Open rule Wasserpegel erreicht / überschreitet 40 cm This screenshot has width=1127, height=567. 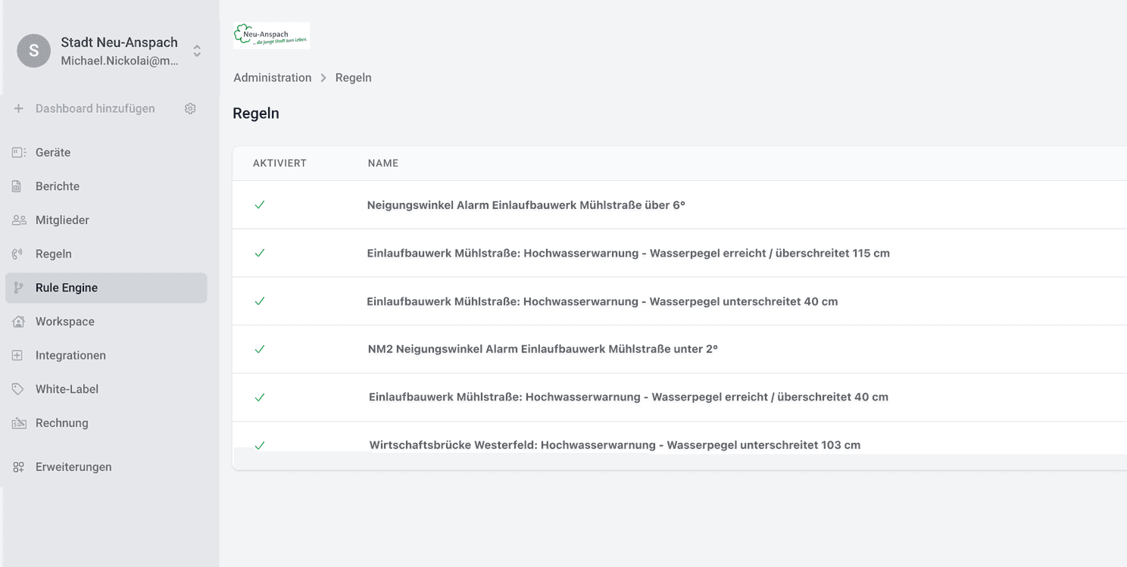(x=629, y=397)
